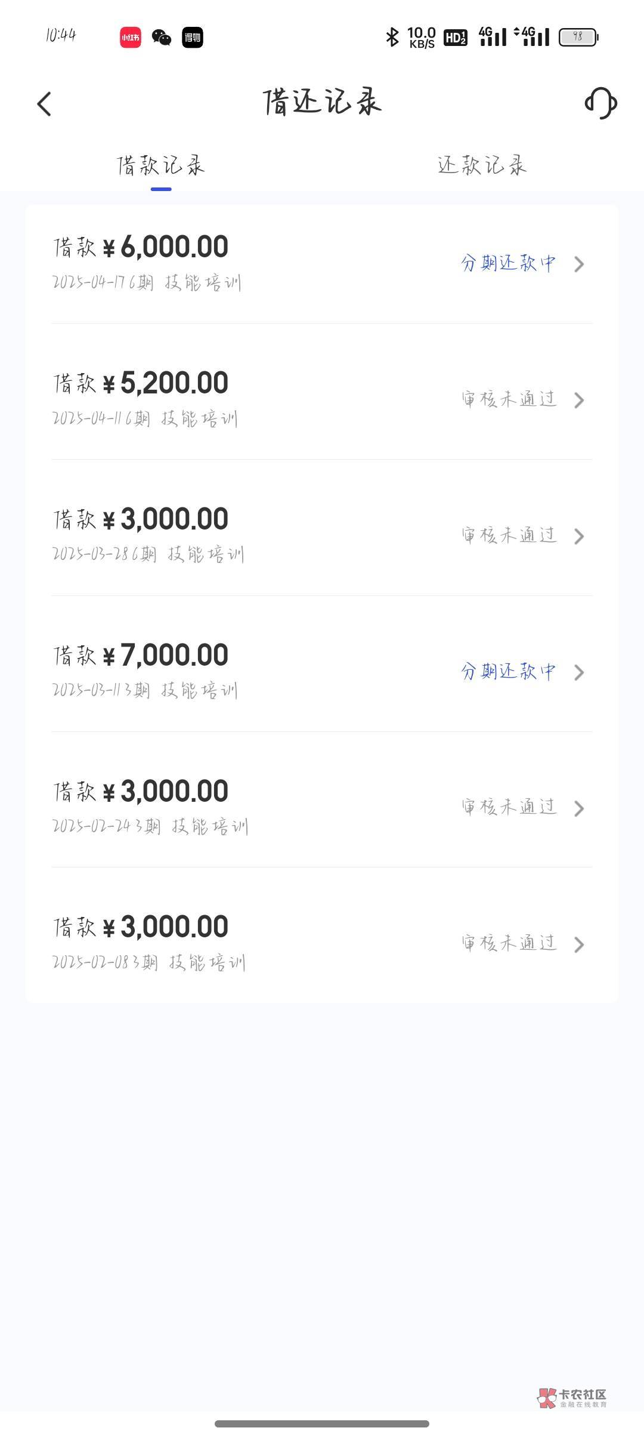The image size is (644, 1440).
Task: Tap the WeChat notification icon
Action: click(x=162, y=38)
